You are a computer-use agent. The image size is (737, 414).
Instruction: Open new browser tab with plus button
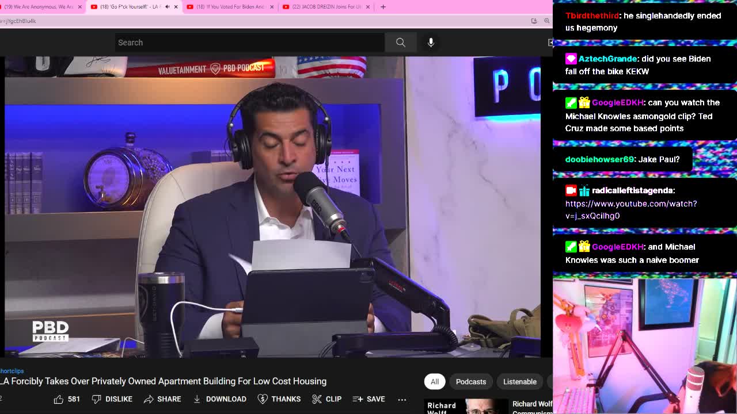click(383, 7)
